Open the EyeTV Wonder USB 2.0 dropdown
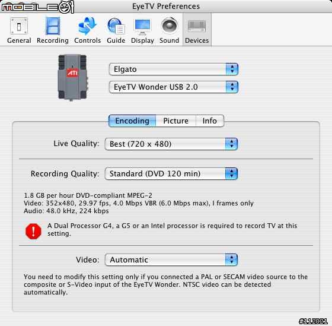 tap(173, 87)
